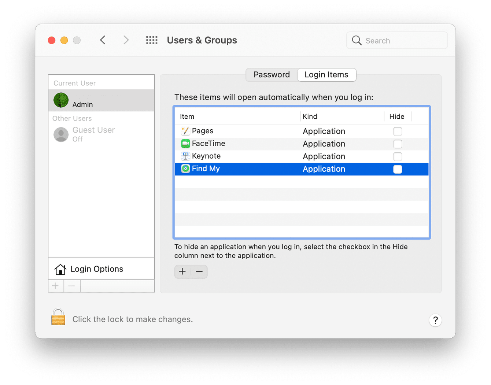Image resolution: width=491 pixels, height=385 pixels.
Task: Select the FaceTime row name
Action: 208,144
